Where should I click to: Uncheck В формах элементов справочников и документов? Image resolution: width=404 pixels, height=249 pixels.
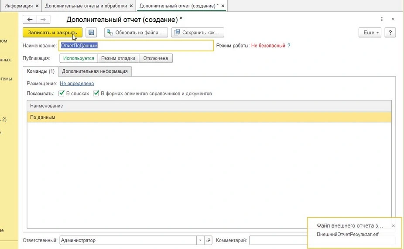click(96, 93)
